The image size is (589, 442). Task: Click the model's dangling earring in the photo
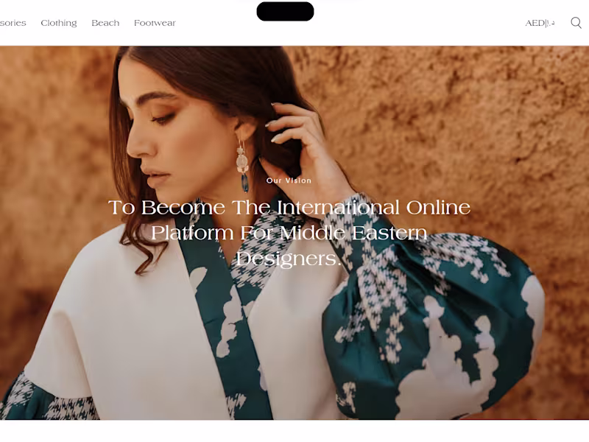[243, 165]
